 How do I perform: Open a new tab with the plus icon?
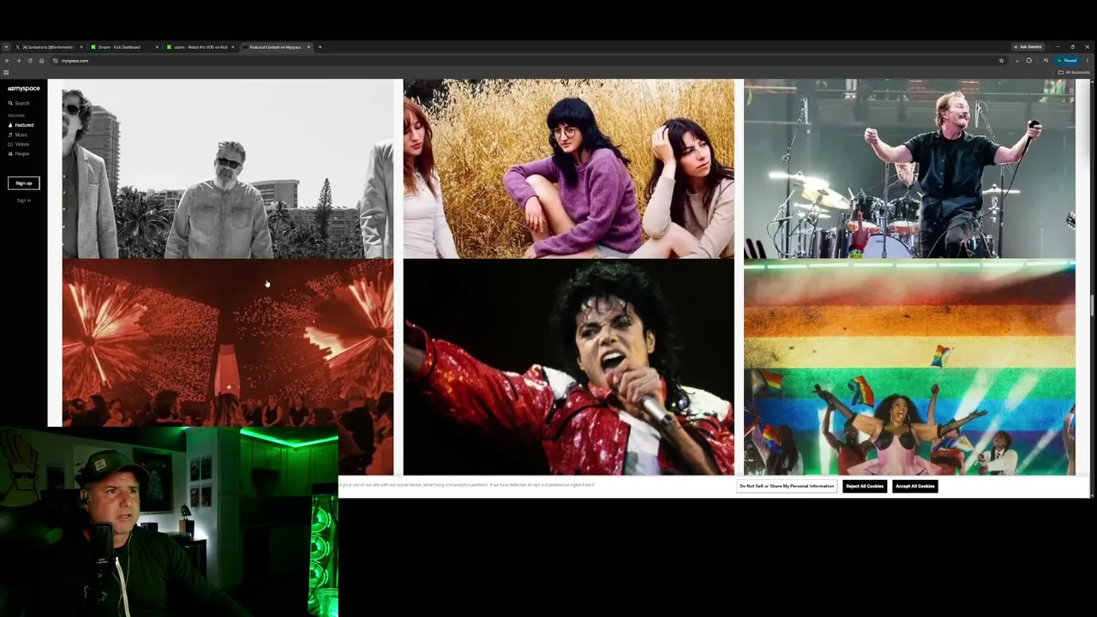(320, 47)
